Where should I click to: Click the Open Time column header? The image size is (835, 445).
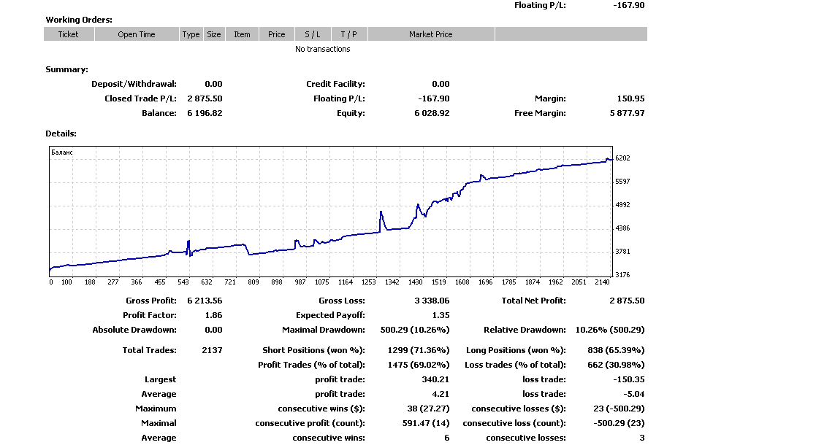tap(137, 34)
